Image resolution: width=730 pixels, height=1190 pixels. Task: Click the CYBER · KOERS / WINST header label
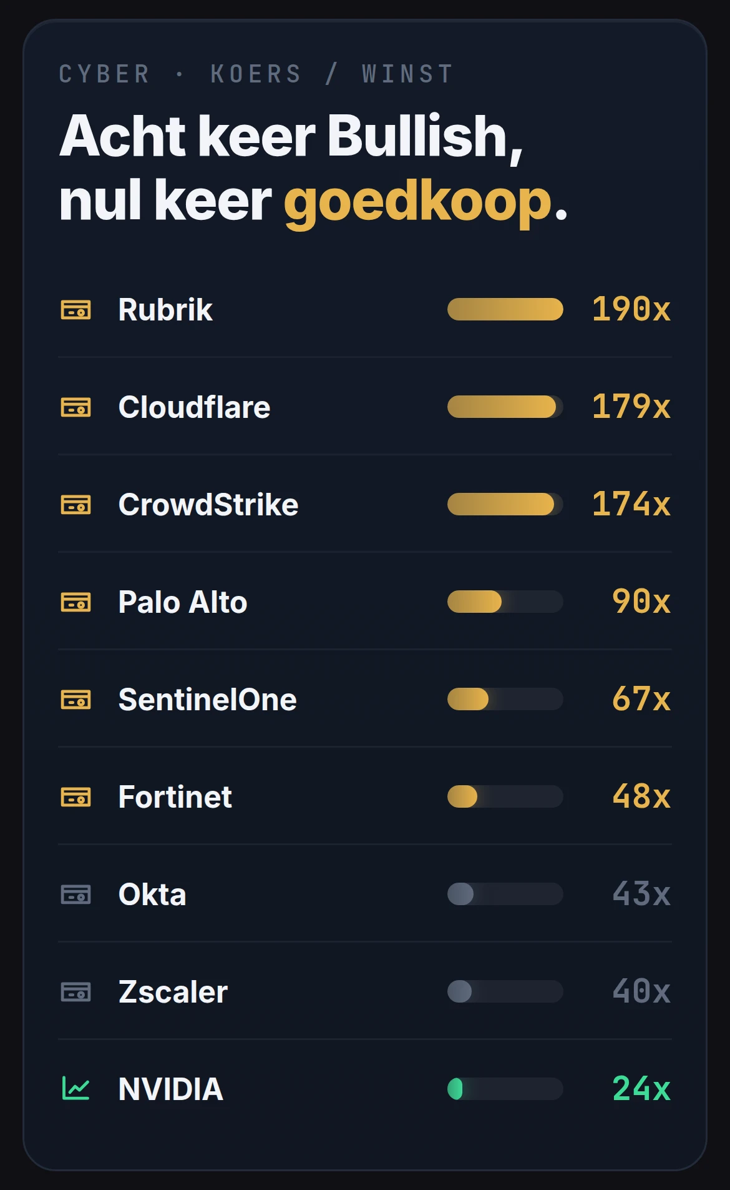(x=256, y=74)
